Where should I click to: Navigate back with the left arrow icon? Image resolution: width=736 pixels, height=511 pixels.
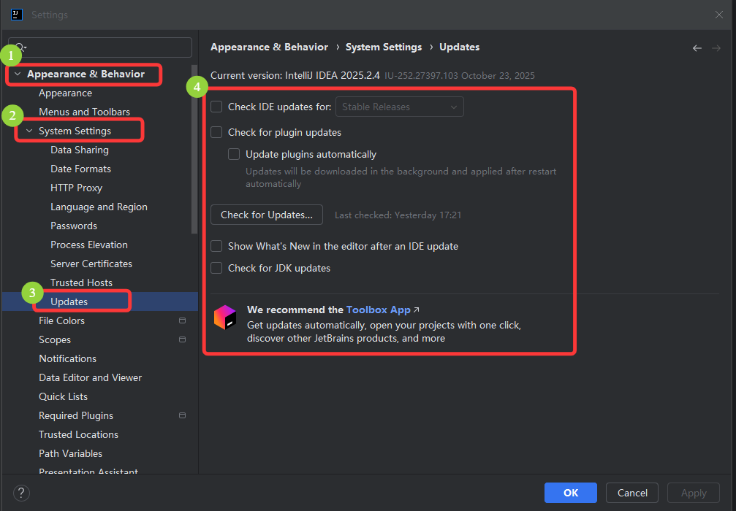(697, 48)
